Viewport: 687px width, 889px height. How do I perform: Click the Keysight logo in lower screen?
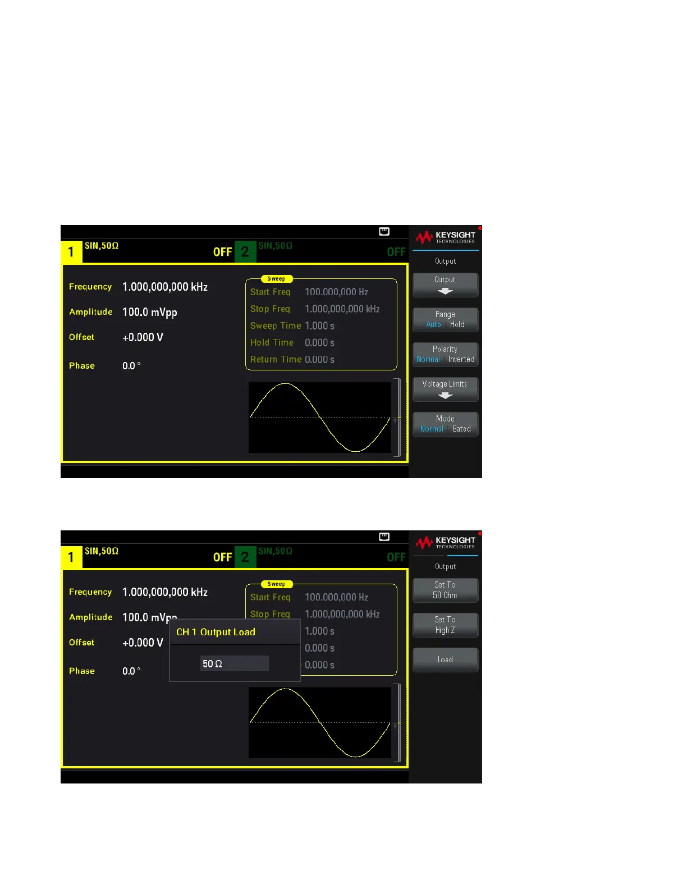pos(446,543)
